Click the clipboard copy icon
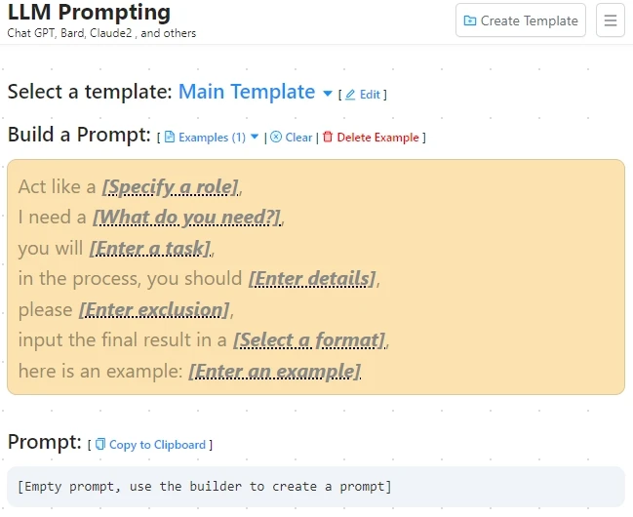Viewport: 633px width, 517px height. click(x=100, y=444)
